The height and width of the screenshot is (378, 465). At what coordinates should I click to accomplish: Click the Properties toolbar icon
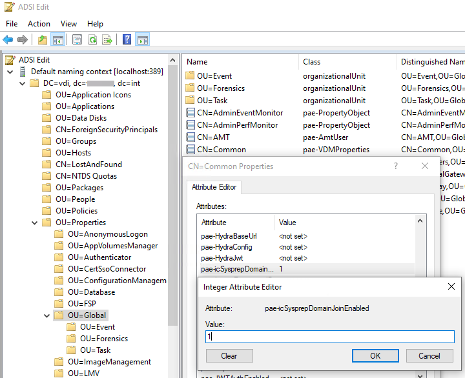(x=77, y=39)
